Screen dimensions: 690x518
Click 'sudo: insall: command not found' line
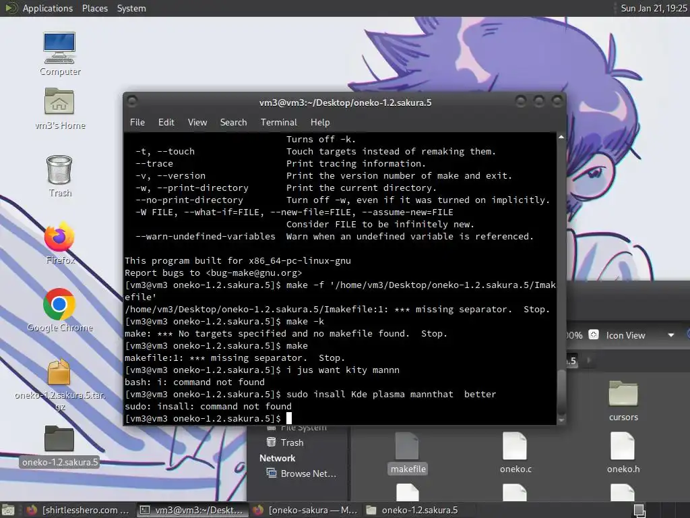tap(208, 406)
